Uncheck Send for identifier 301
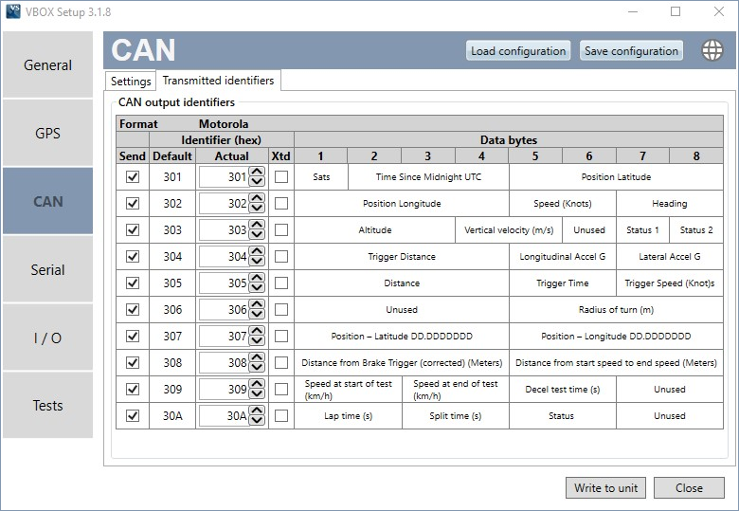 133,176
